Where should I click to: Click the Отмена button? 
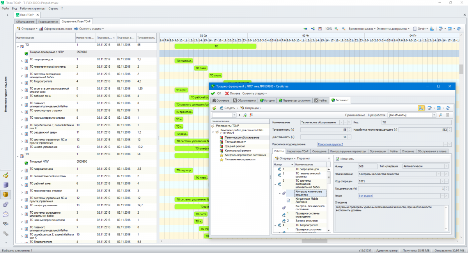pyautogui.click(x=232, y=93)
